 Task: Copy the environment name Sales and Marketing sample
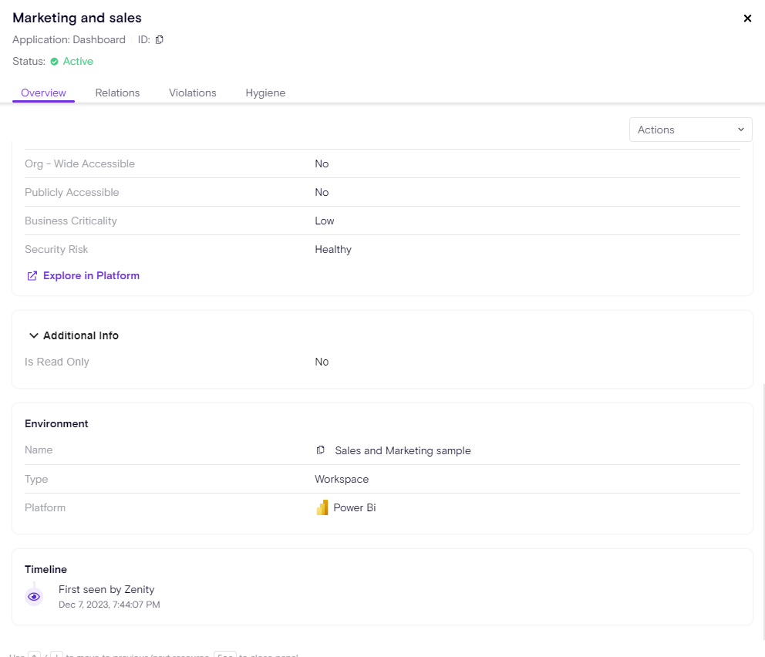click(x=321, y=450)
